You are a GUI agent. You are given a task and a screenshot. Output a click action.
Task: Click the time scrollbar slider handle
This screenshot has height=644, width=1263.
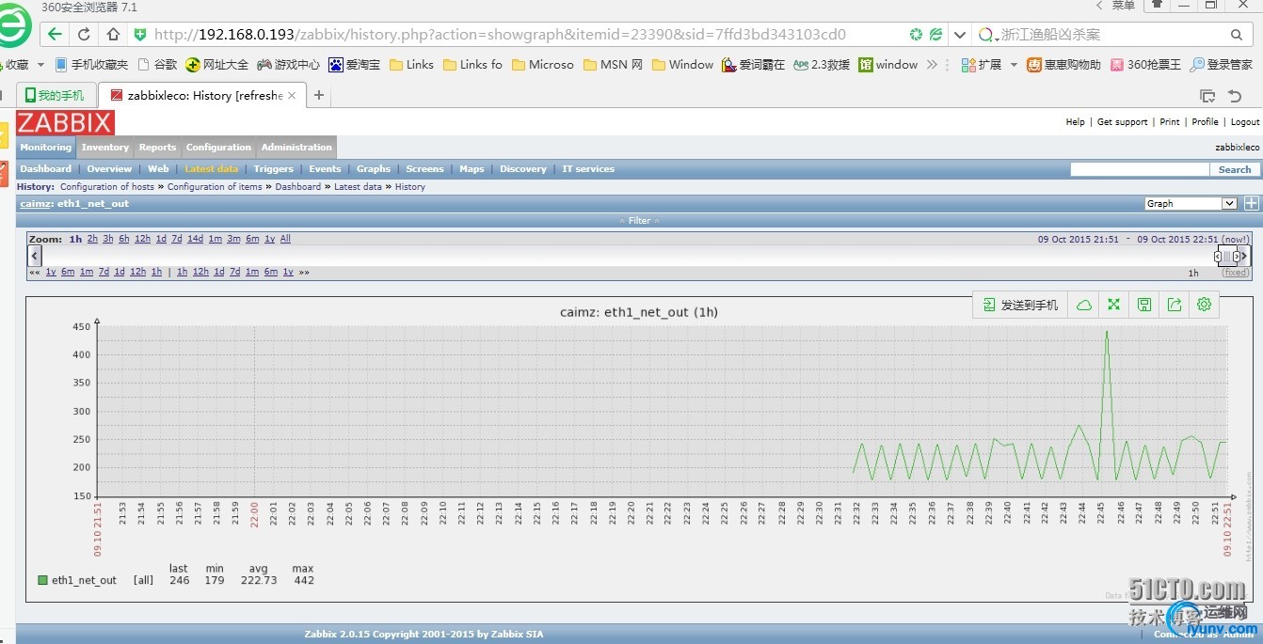click(x=1227, y=256)
